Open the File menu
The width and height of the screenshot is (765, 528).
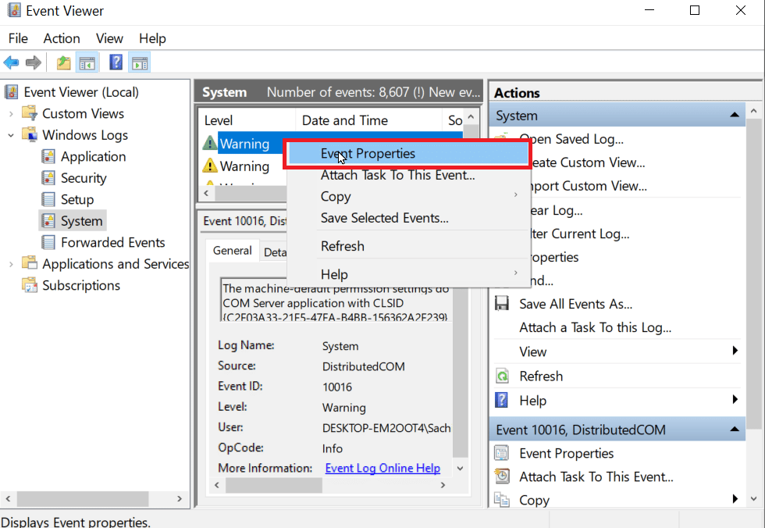point(18,38)
